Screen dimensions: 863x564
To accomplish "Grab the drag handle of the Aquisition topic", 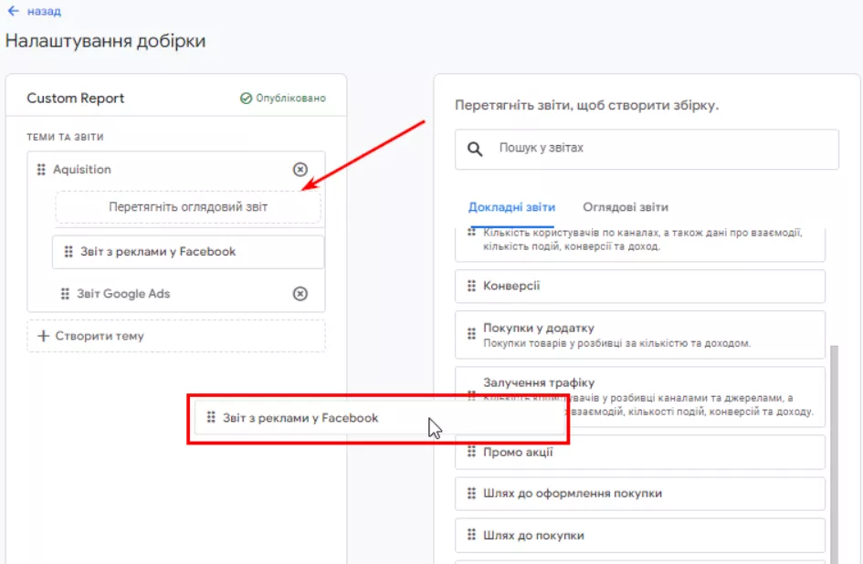I will 41,170.
